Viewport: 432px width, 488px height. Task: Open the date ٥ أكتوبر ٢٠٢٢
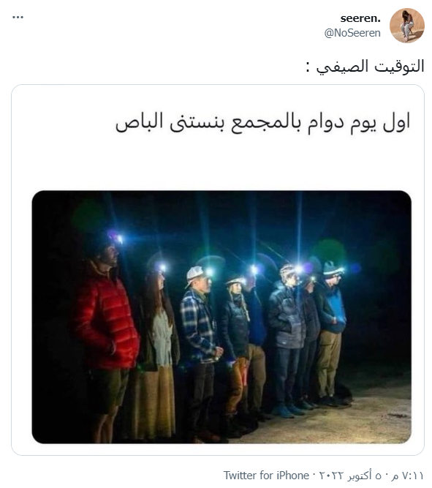click(x=351, y=476)
